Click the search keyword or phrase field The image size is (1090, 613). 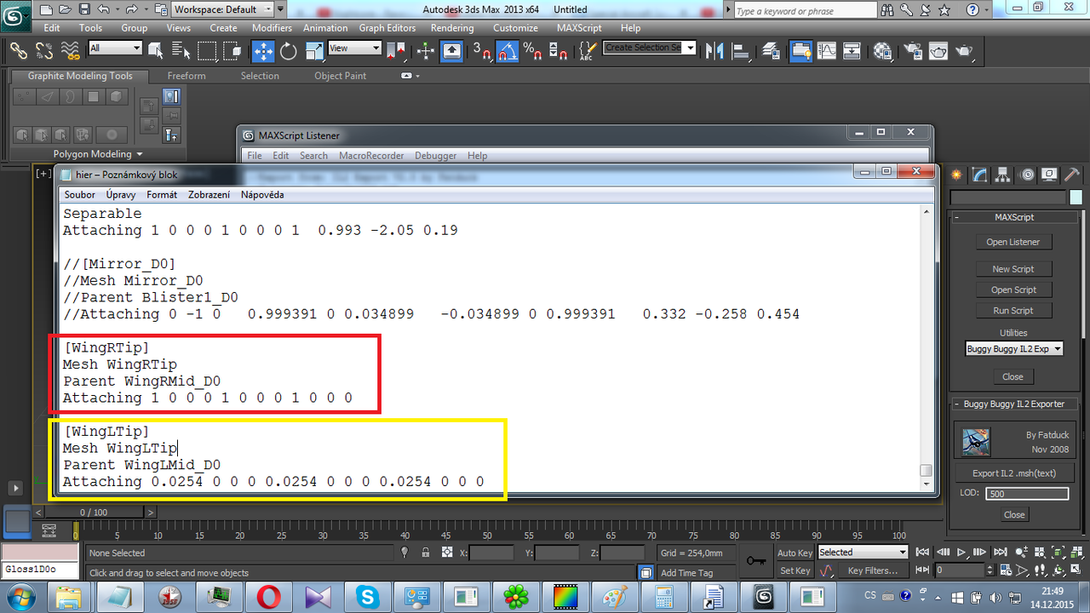pos(805,10)
